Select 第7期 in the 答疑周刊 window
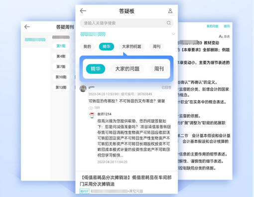Screen dimensions: 254x197 (x=61, y=67)
